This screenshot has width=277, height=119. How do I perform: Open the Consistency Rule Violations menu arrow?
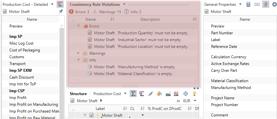(x=124, y=5)
